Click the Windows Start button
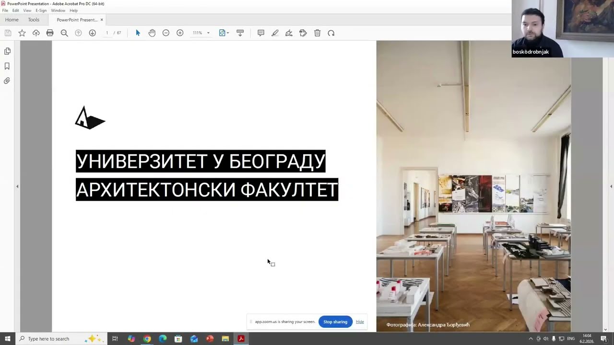The height and width of the screenshot is (345, 614). point(8,339)
